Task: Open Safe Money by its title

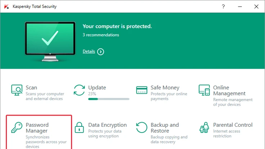Action: click(165, 88)
